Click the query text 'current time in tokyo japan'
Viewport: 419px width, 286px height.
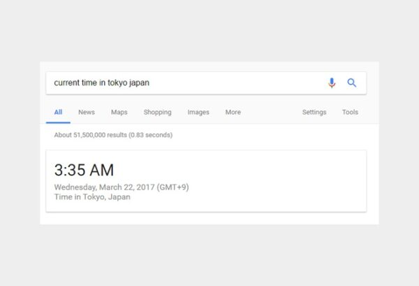(x=101, y=83)
